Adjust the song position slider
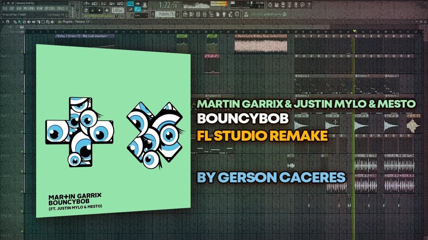Screen dimensions: 428x240 100,16
